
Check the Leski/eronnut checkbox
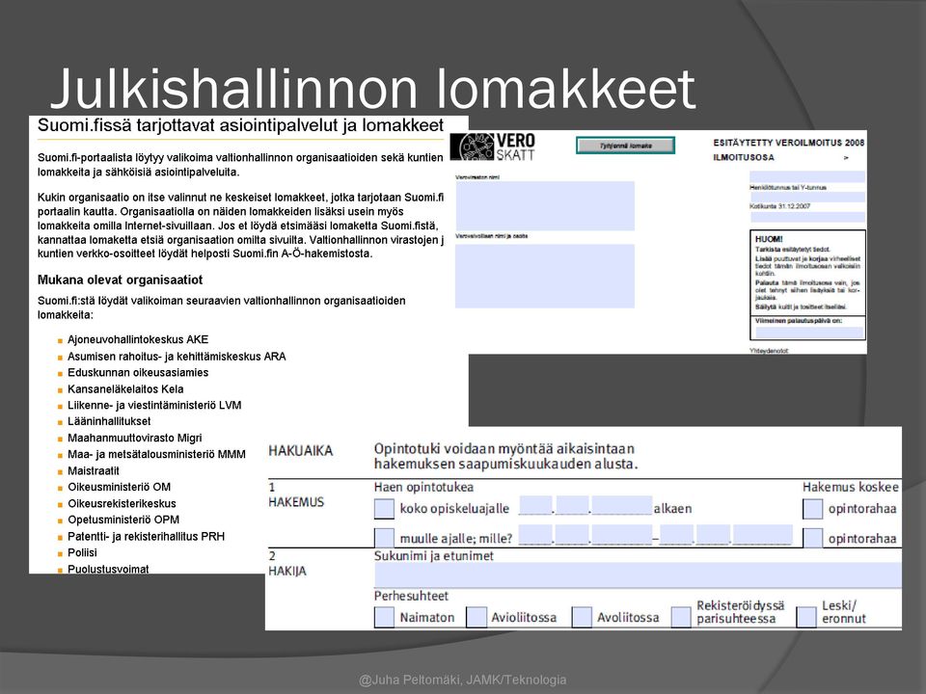point(806,617)
